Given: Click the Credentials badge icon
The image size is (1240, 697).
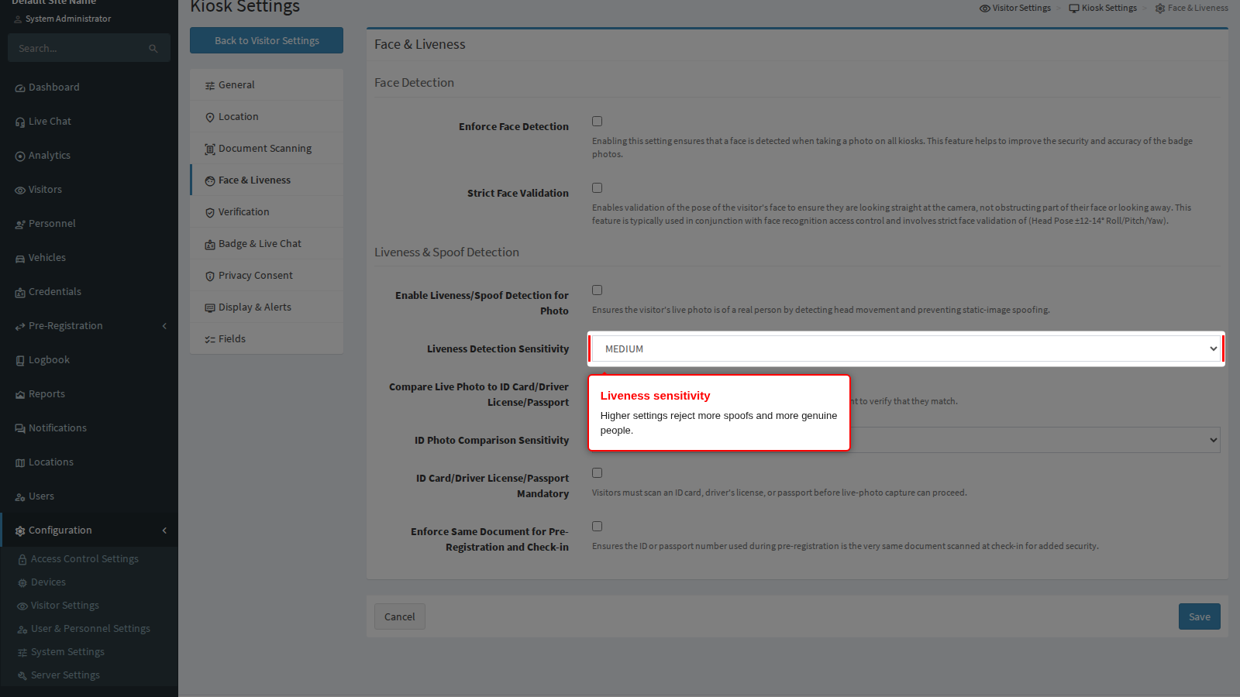Looking at the screenshot, I should 20,293.
